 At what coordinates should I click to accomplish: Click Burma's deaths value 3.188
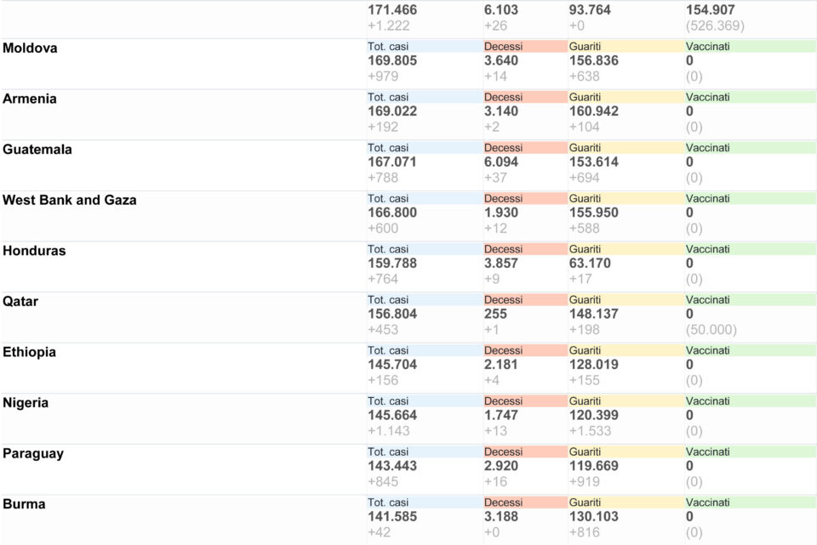click(500, 517)
